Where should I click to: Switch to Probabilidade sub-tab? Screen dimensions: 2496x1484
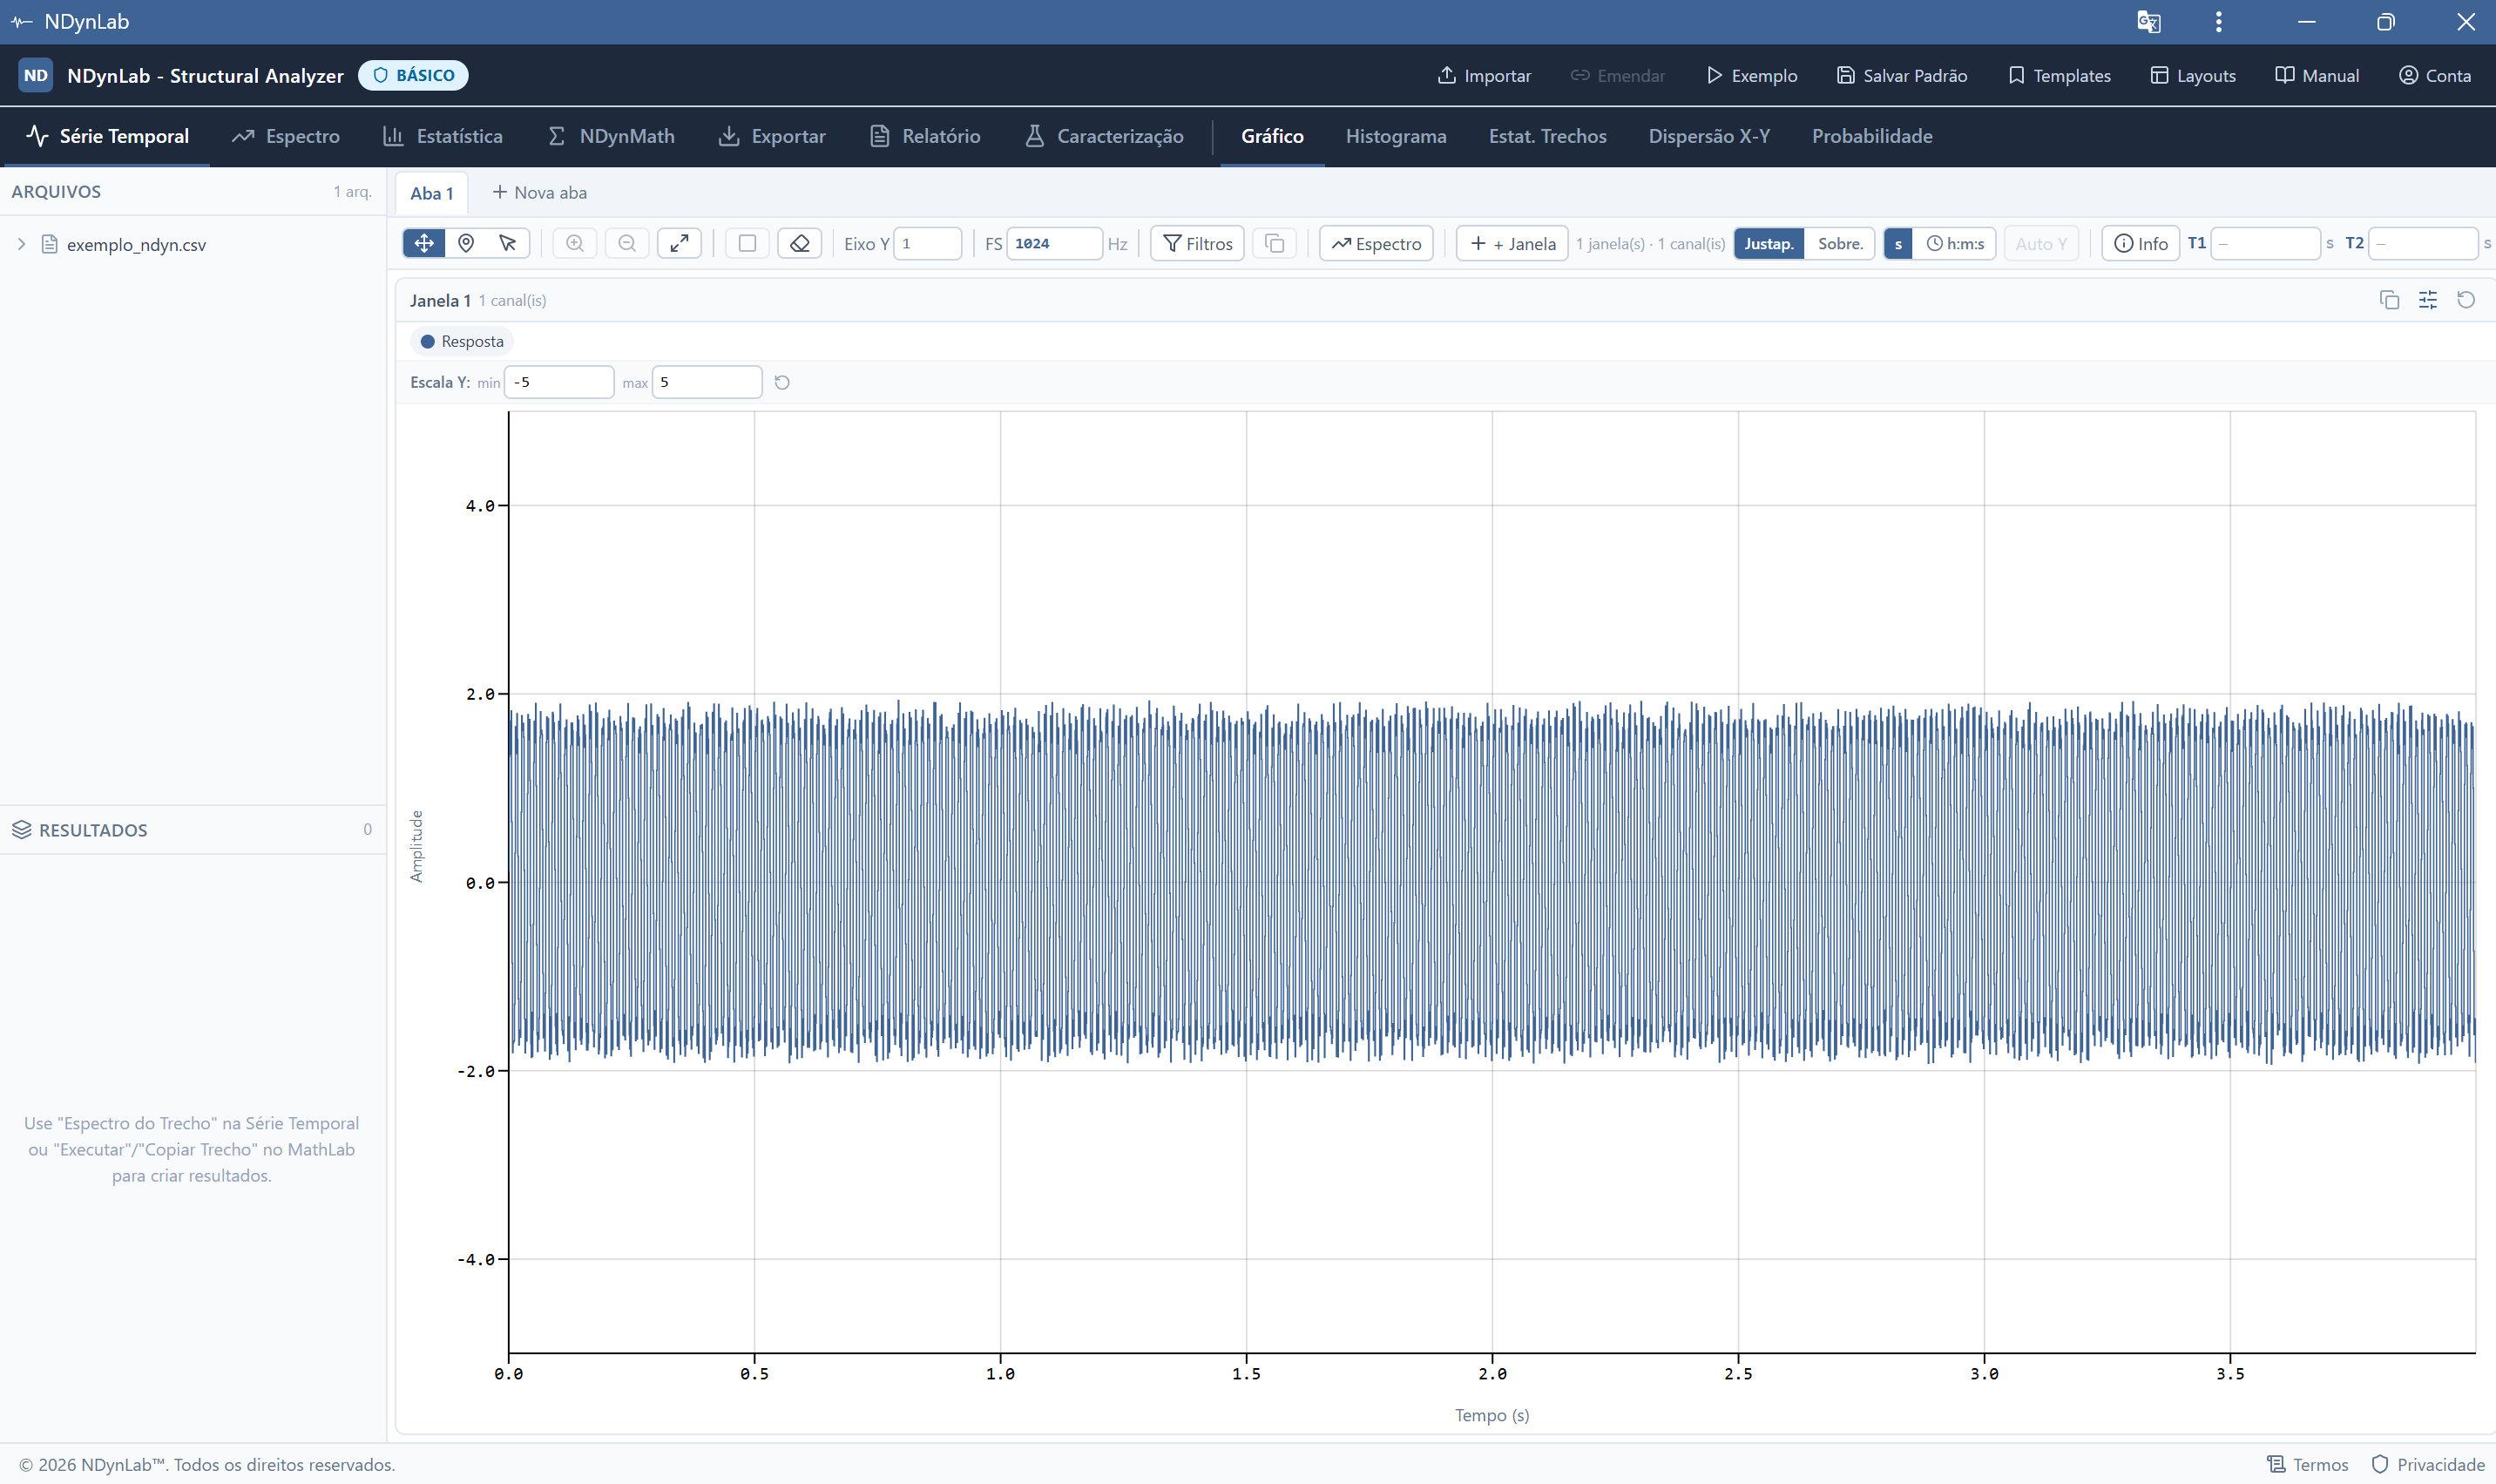coord(1872,136)
